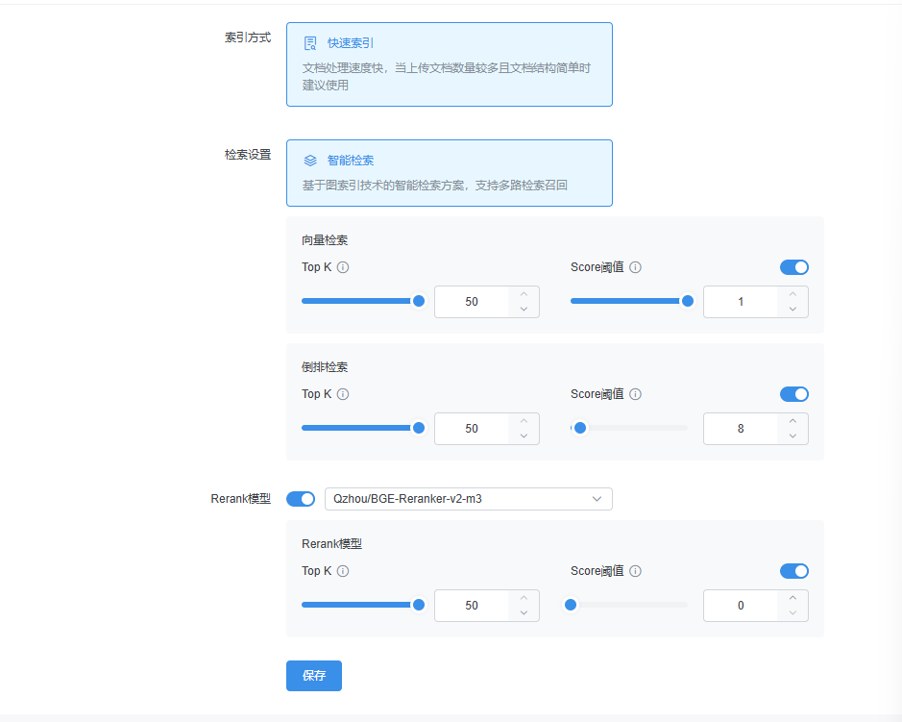Select the 快速索引 indexing option card
902x722 pixels.
(449, 64)
